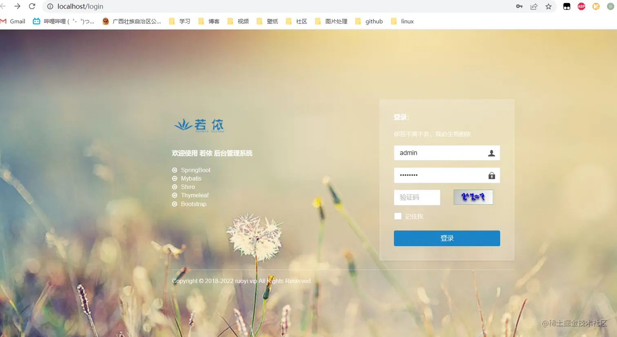
Task: Open the 学习 bookmarks folder
Action: [180, 21]
